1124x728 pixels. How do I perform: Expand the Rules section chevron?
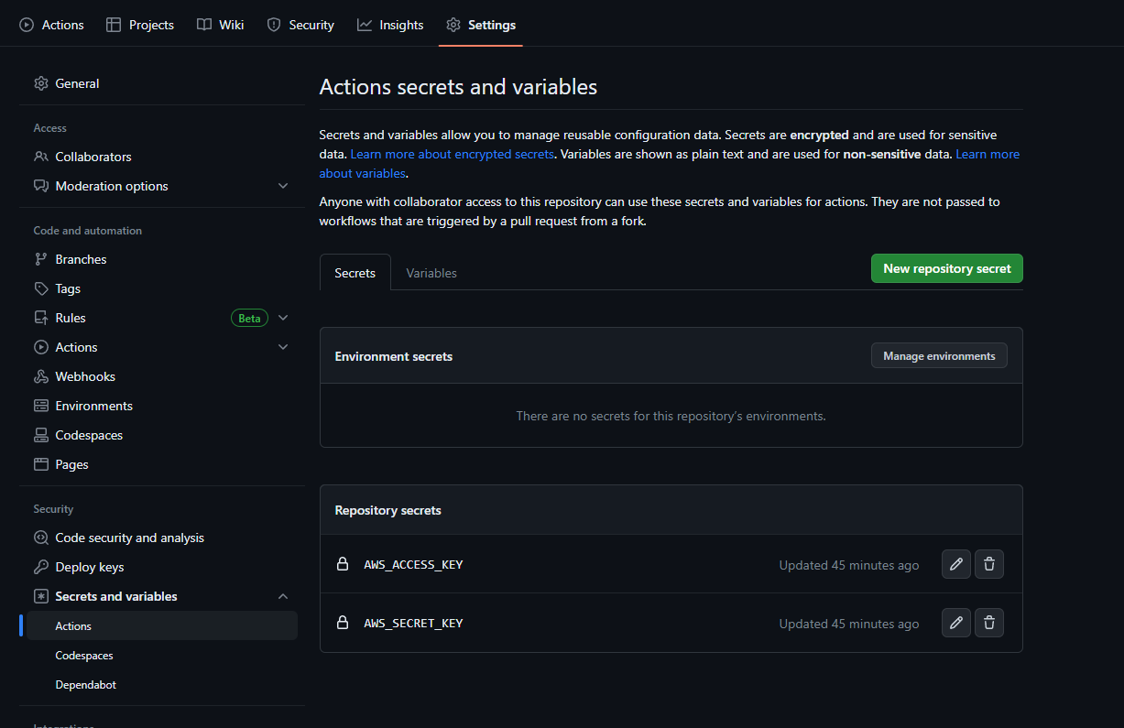coord(283,318)
